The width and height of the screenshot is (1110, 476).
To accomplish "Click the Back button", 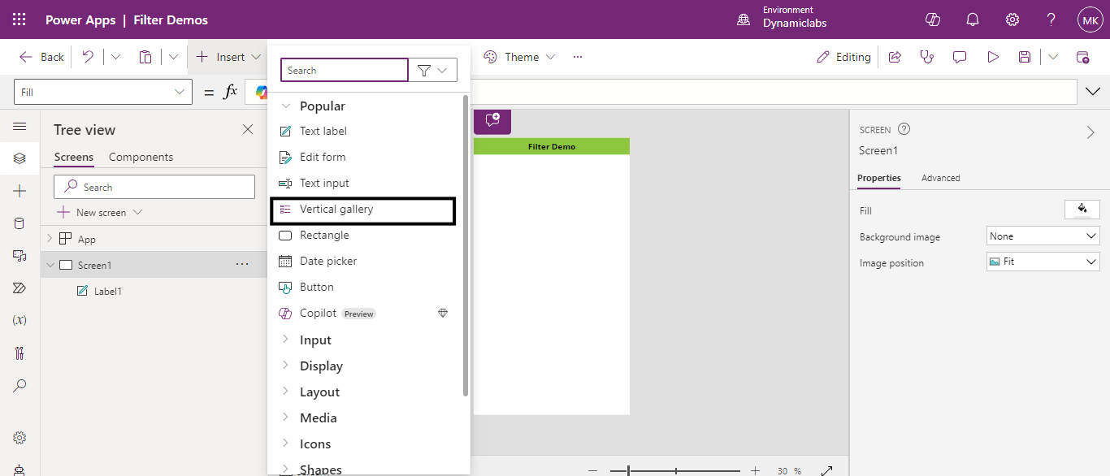I will click(x=42, y=57).
